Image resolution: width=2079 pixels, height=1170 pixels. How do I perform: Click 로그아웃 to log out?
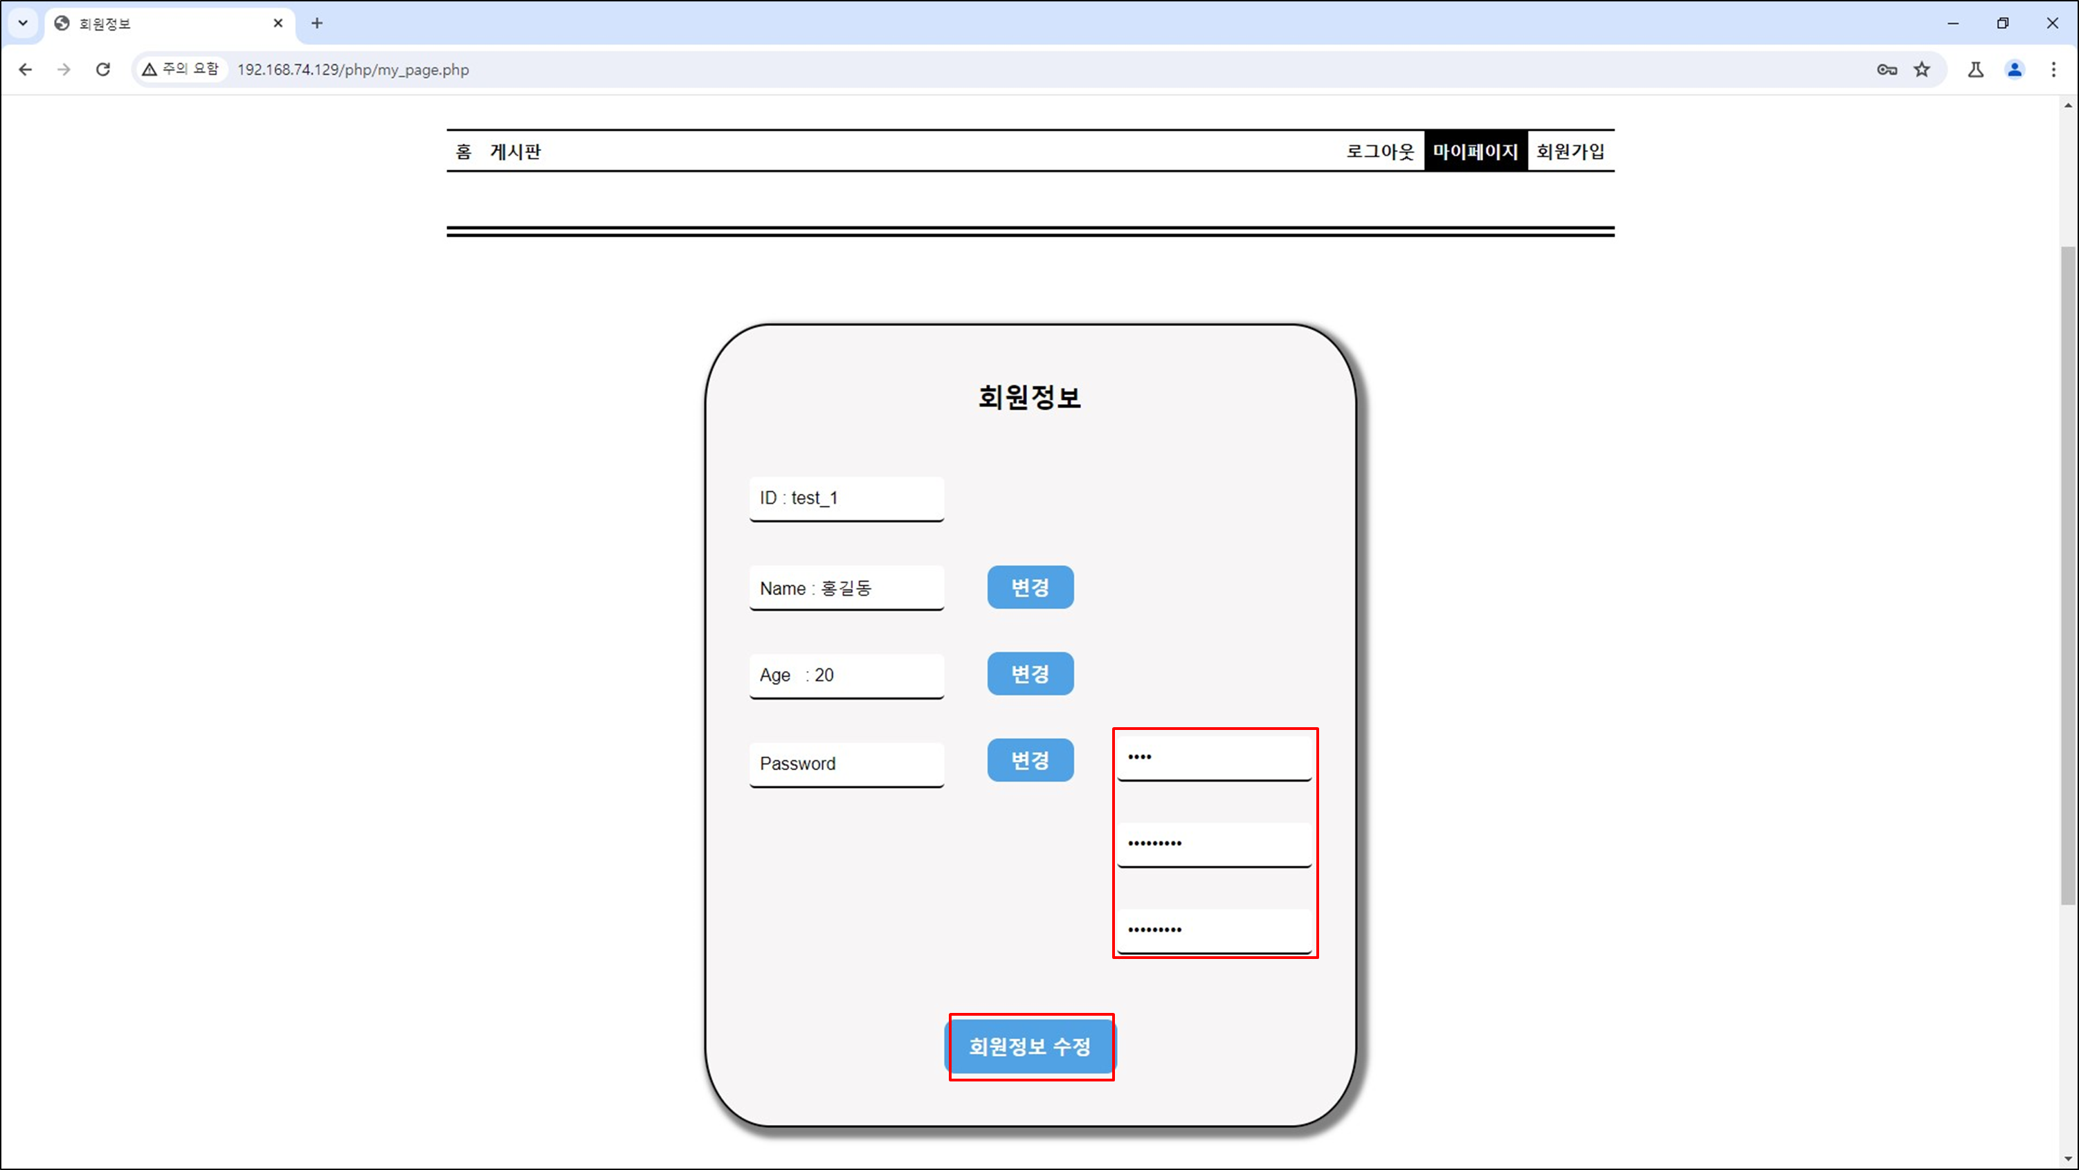coord(1380,152)
